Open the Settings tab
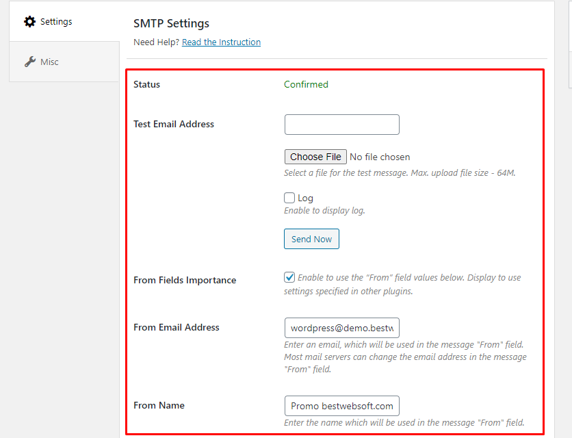The image size is (572, 438). [64, 21]
